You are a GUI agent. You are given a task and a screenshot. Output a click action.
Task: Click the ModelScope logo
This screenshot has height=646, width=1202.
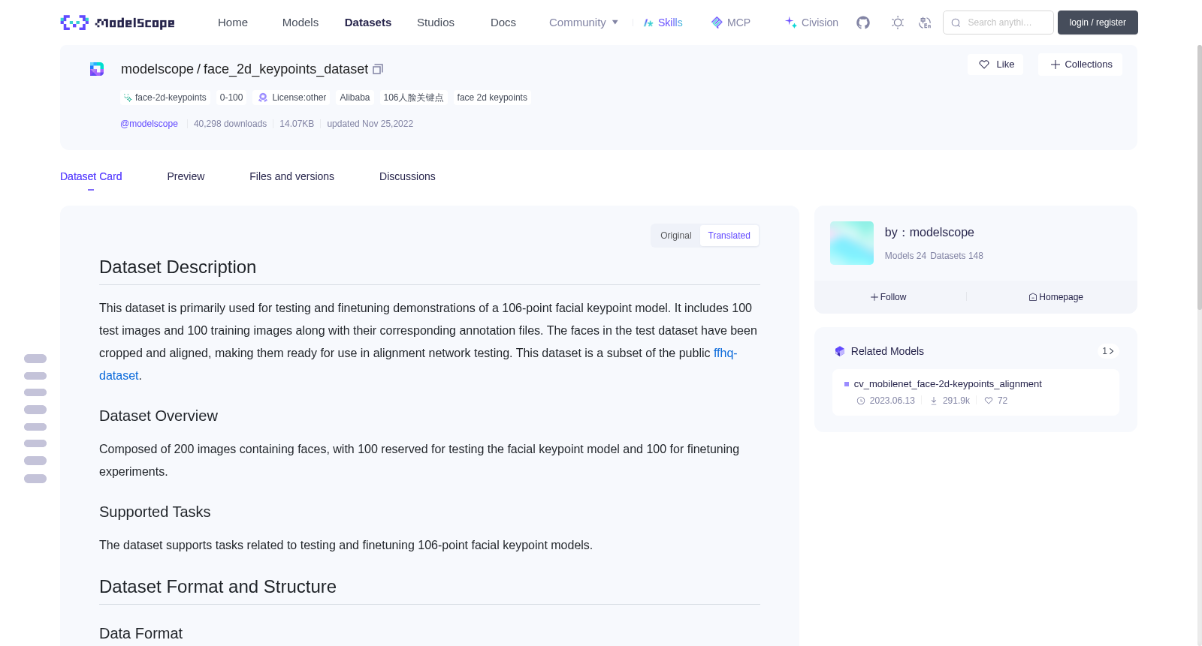pos(118,23)
